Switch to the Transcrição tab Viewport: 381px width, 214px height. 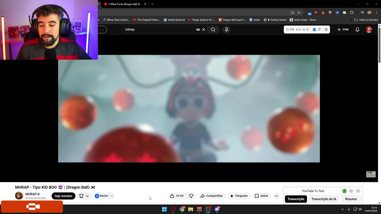pos(296,199)
